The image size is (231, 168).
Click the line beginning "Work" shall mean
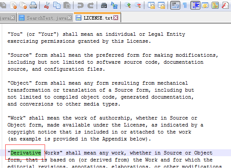[x=102, y=118]
